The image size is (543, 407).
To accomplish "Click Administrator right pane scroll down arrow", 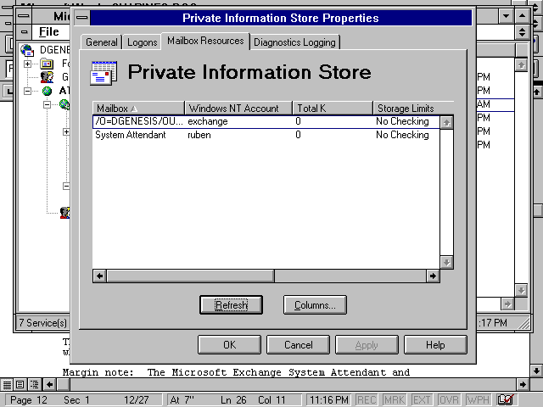I will 521,290.
